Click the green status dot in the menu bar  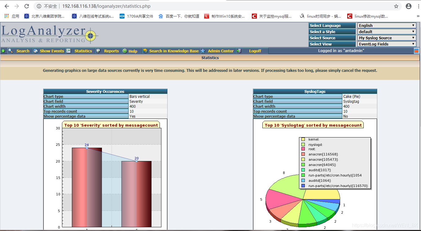coord(3,51)
